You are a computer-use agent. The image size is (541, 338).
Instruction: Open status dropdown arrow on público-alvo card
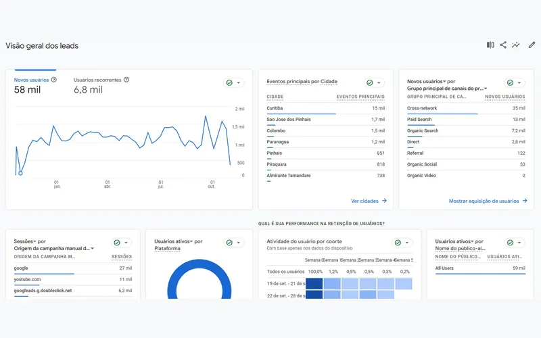tap(519, 243)
